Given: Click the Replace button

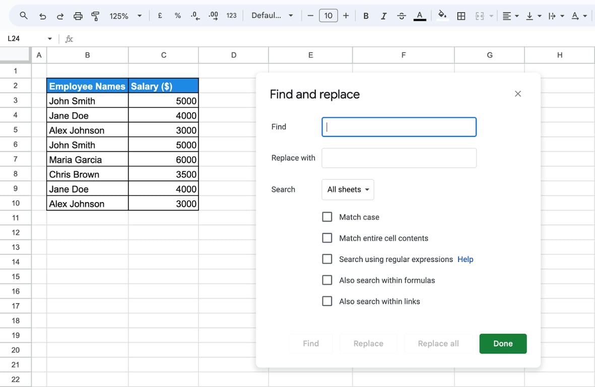Looking at the screenshot, I should click(368, 343).
